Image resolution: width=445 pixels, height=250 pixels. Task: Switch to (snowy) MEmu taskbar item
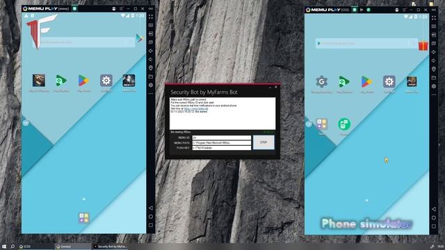tap(73, 247)
